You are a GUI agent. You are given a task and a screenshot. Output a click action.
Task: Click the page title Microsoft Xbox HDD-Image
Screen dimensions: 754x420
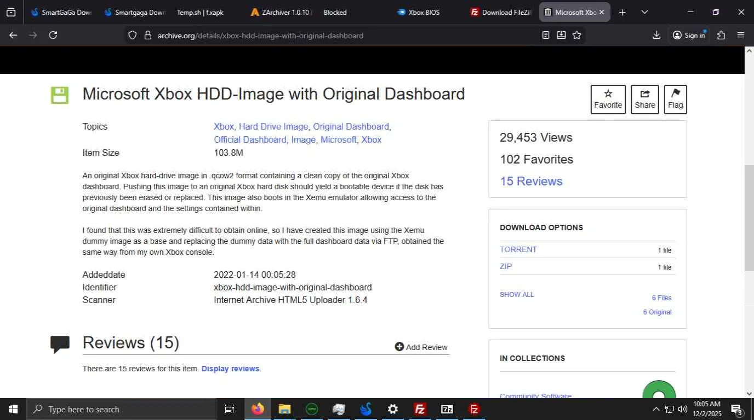pos(273,94)
